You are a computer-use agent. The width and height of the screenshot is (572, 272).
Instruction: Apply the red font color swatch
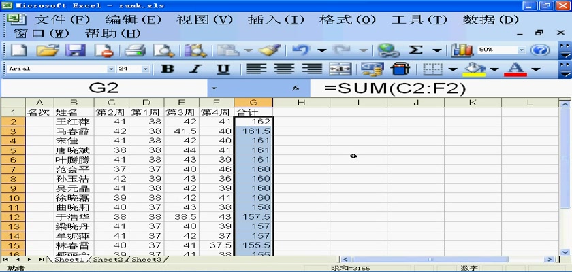pos(516,69)
